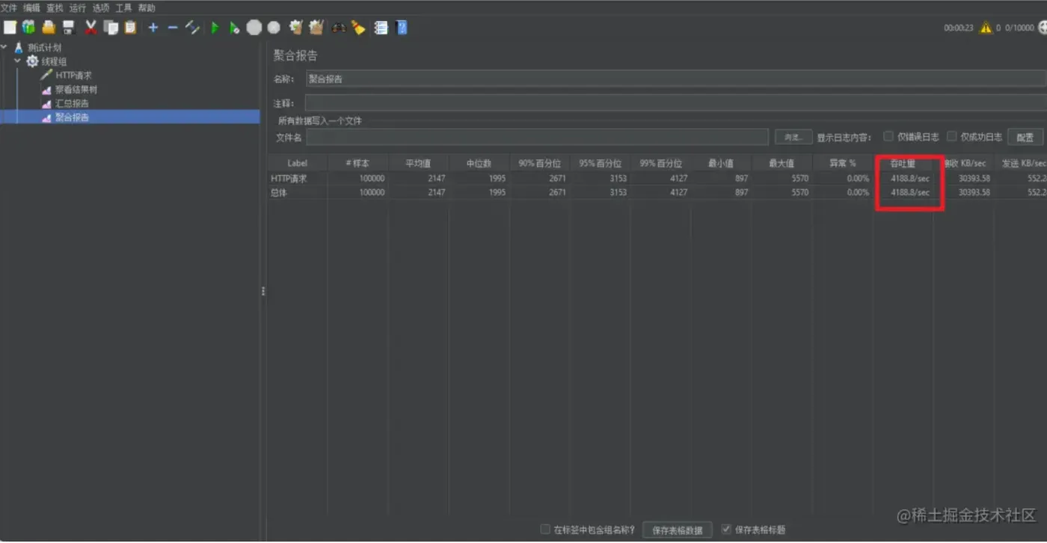
Task: Open the 帮助 menu
Action: pyautogui.click(x=147, y=8)
